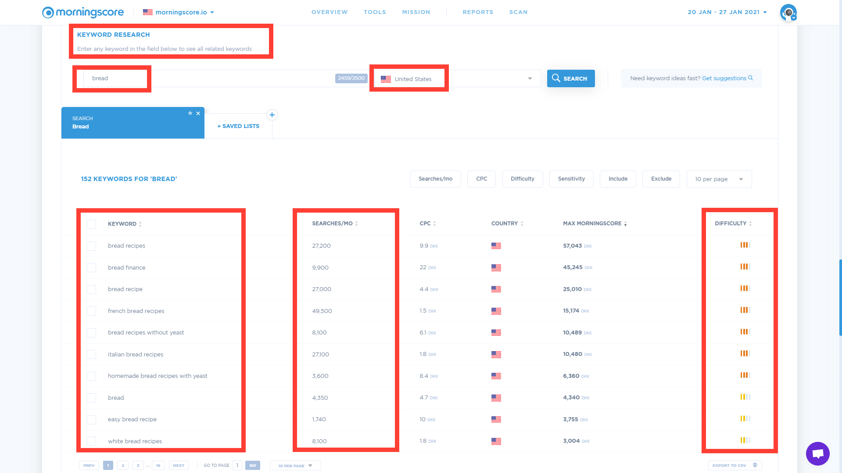This screenshot has height=473, width=842.
Task: Click the US flag icon in the country selector
Action: pyautogui.click(x=386, y=79)
